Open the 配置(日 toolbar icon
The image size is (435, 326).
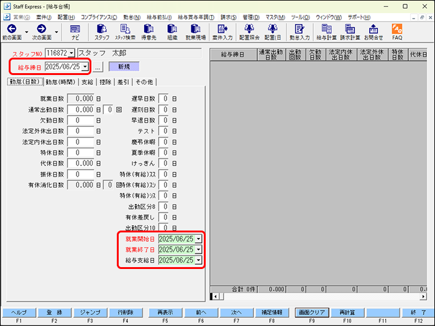272,32
